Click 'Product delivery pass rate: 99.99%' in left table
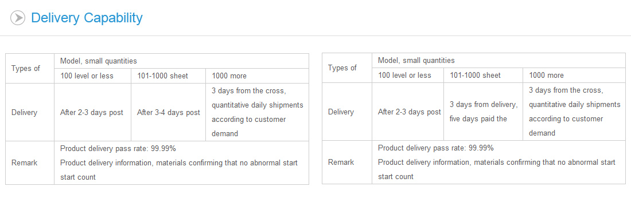 [x=118, y=149]
